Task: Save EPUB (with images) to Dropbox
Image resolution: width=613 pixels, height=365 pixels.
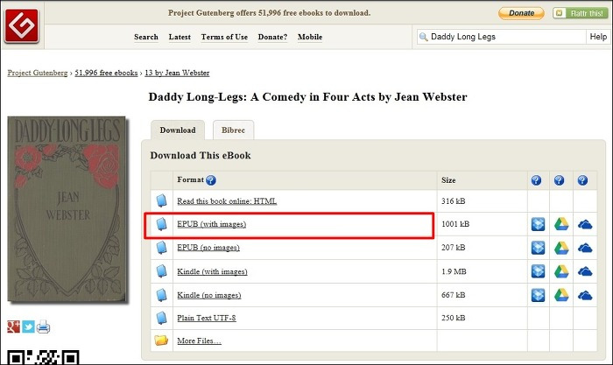Action: pyautogui.click(x=538, y=224)
